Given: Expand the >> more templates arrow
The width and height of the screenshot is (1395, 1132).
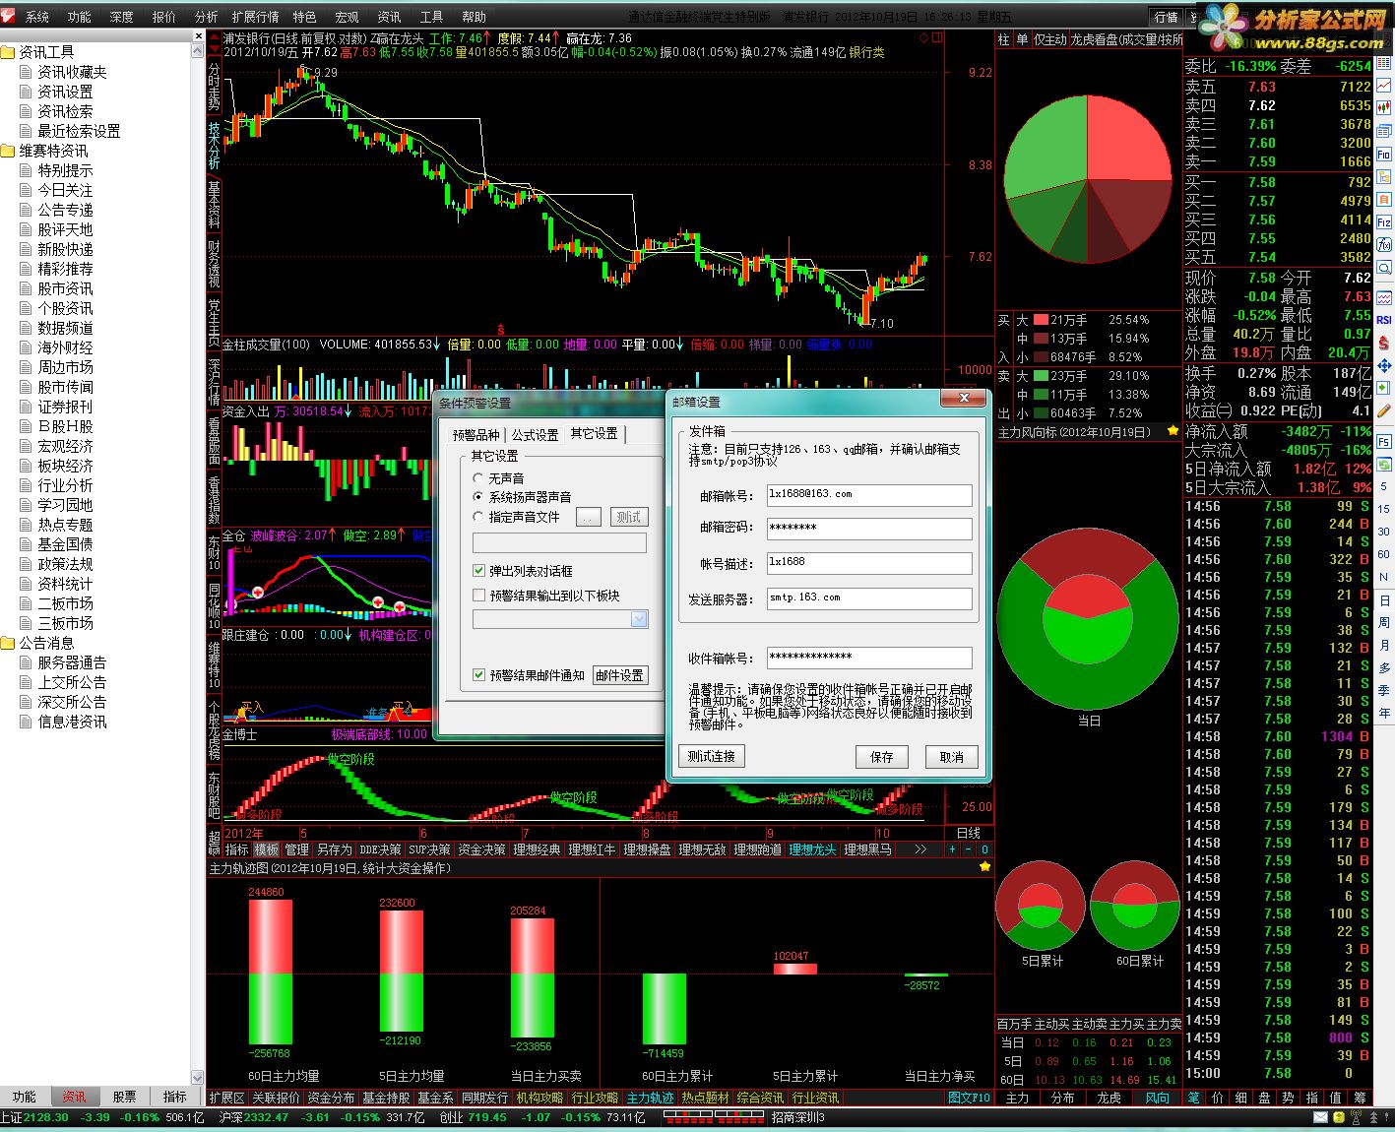Looking at the screenshot, I should (920, 849).
